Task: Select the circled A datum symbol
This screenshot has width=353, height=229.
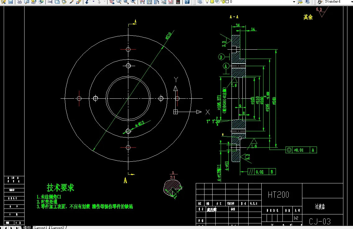Action: pos(226,66)
